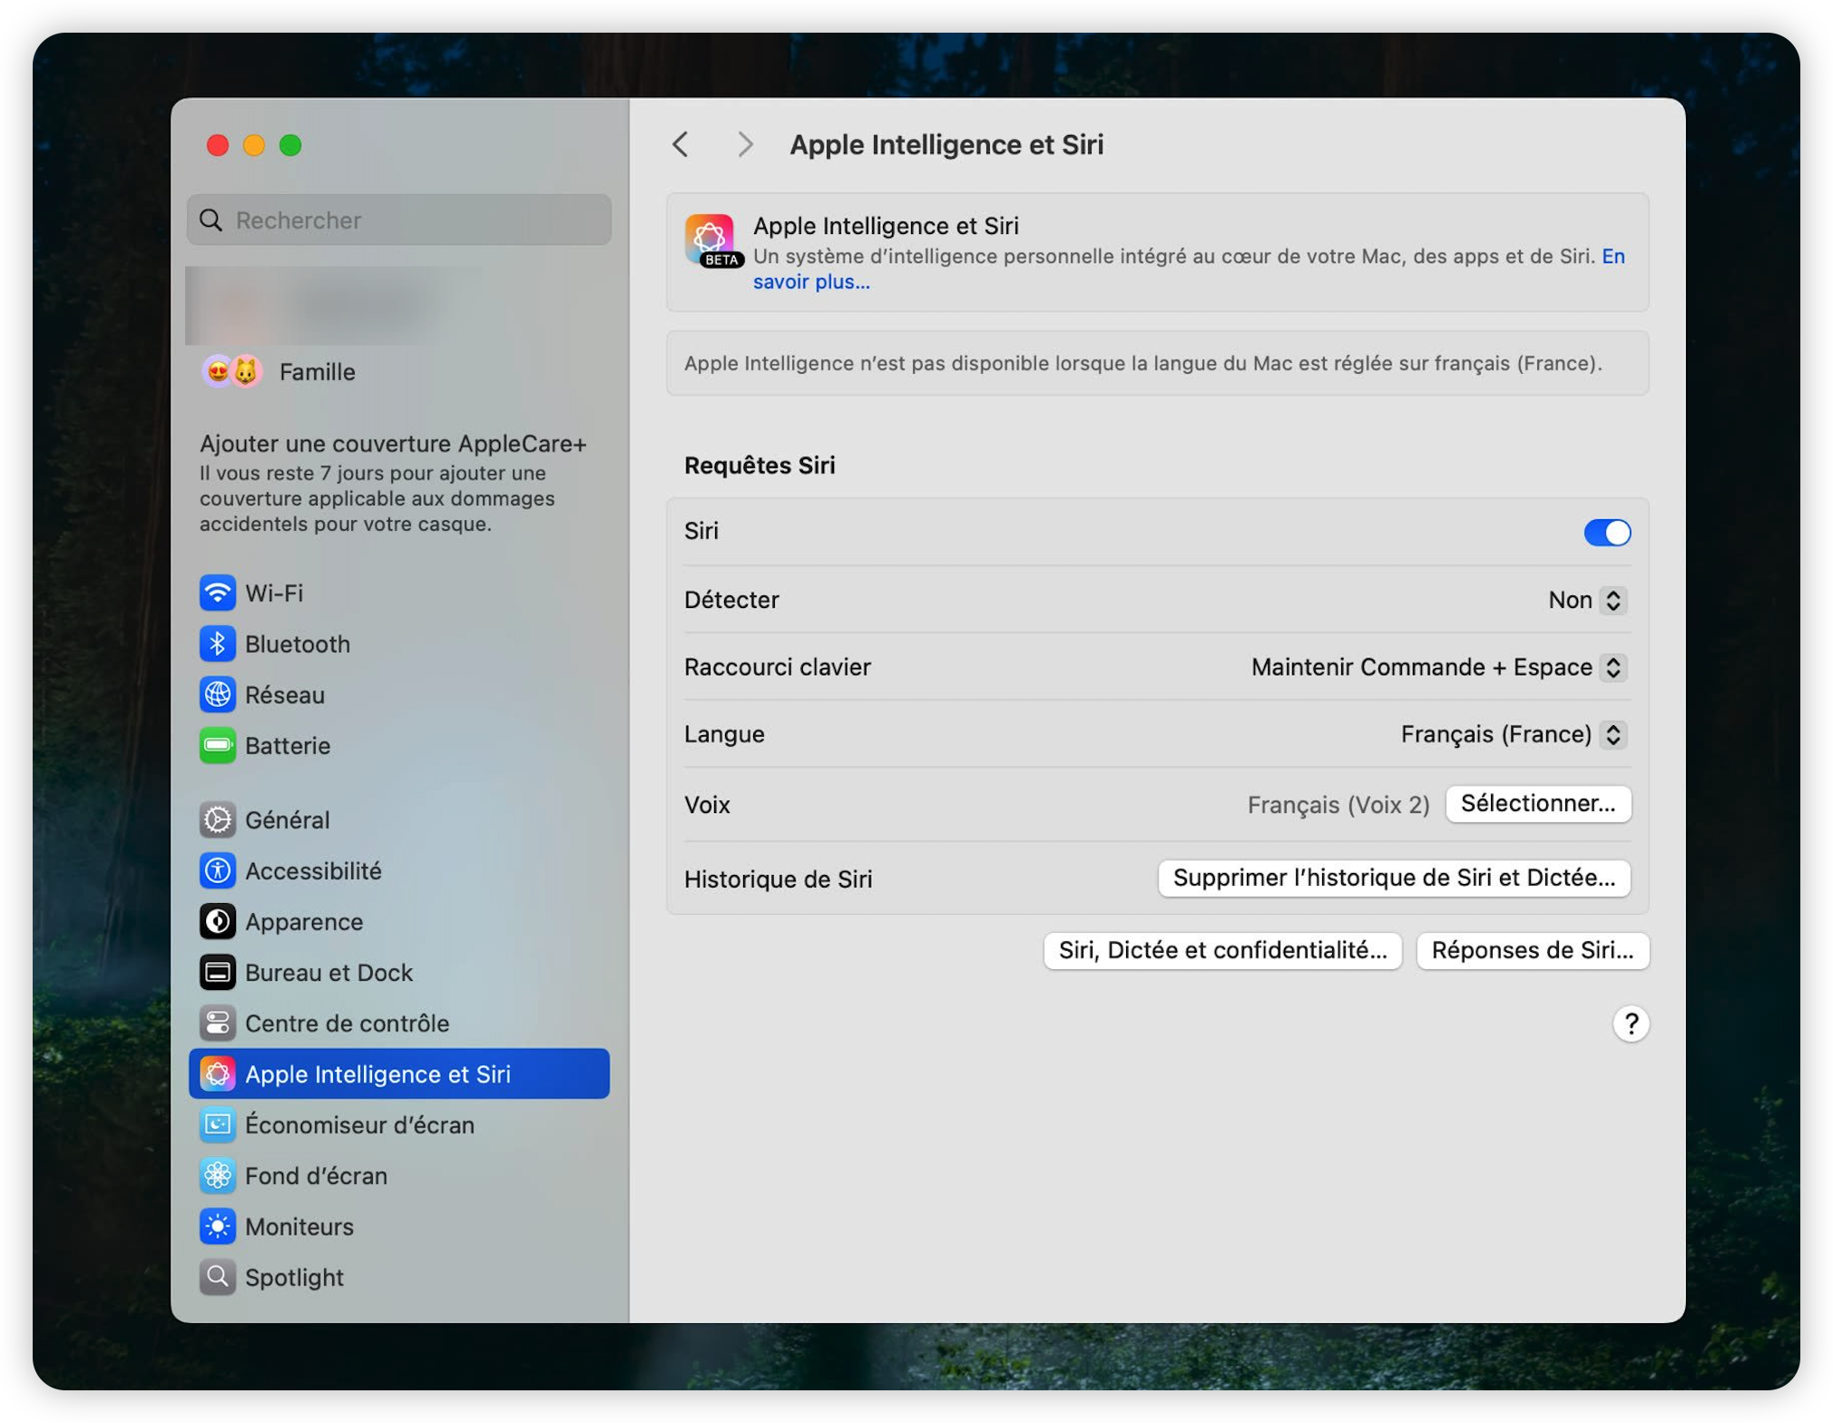Follow the En savoir plus… link
This screenshot has width=1833, height=1423.
tap(810, 282)
